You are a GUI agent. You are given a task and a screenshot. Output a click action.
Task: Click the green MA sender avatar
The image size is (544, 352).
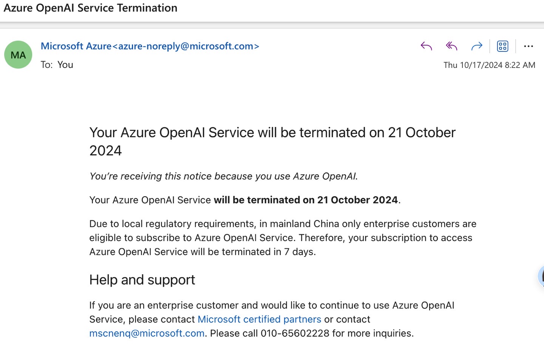click(x=18, y=55)
